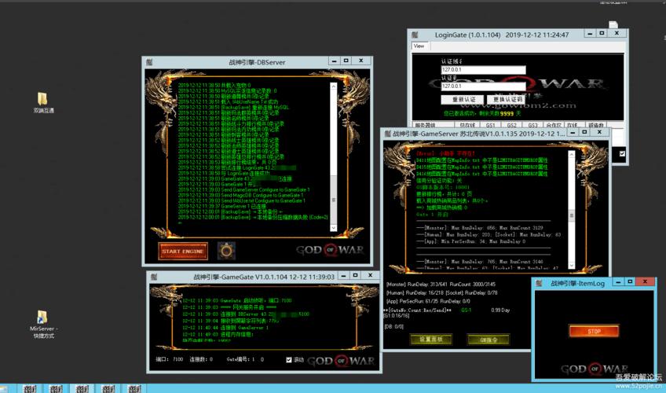Click the GM指令 button in GameServer
Viewport: 666px width, 393px height.
coord(488,340)
